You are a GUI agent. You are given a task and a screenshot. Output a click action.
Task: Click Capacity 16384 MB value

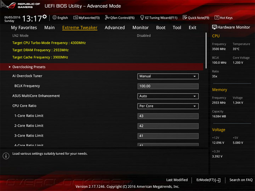[219, 116]
